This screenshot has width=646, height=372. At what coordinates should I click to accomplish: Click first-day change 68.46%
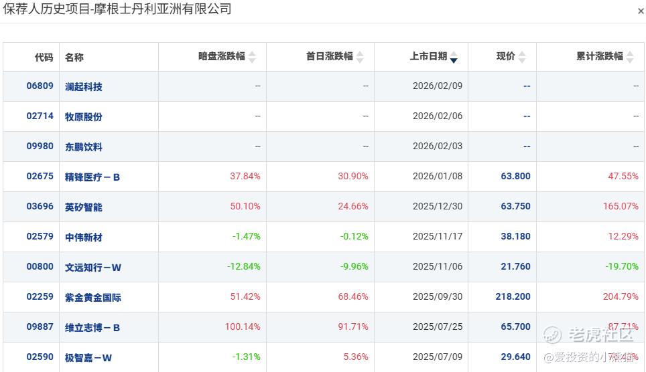click(353, 296)
